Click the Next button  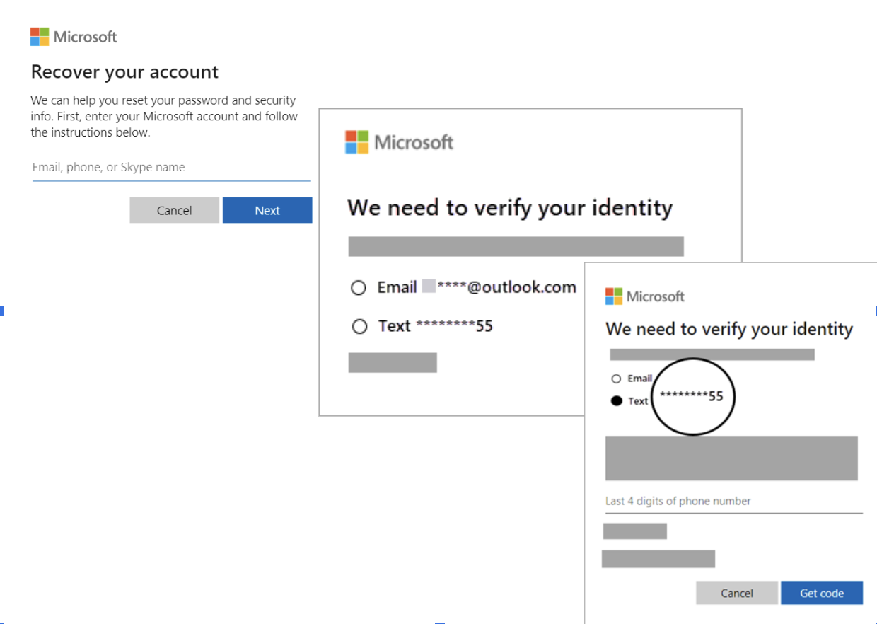267,210
